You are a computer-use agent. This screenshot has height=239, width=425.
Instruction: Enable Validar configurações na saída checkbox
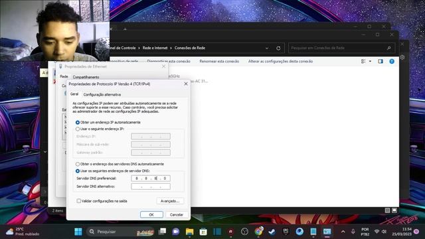pyautogui.click(x=78, y=201)
